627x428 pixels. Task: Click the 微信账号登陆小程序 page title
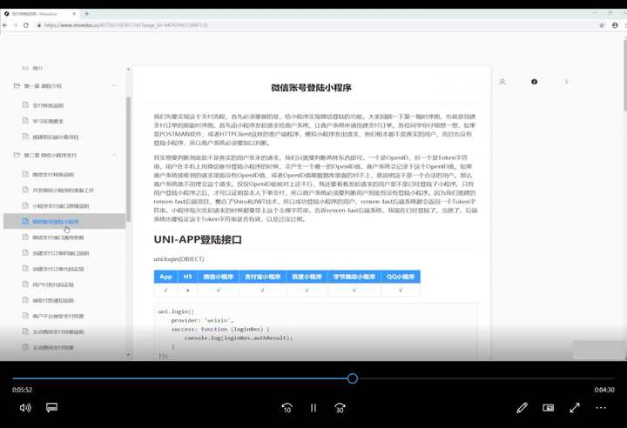tap(311, 88)
